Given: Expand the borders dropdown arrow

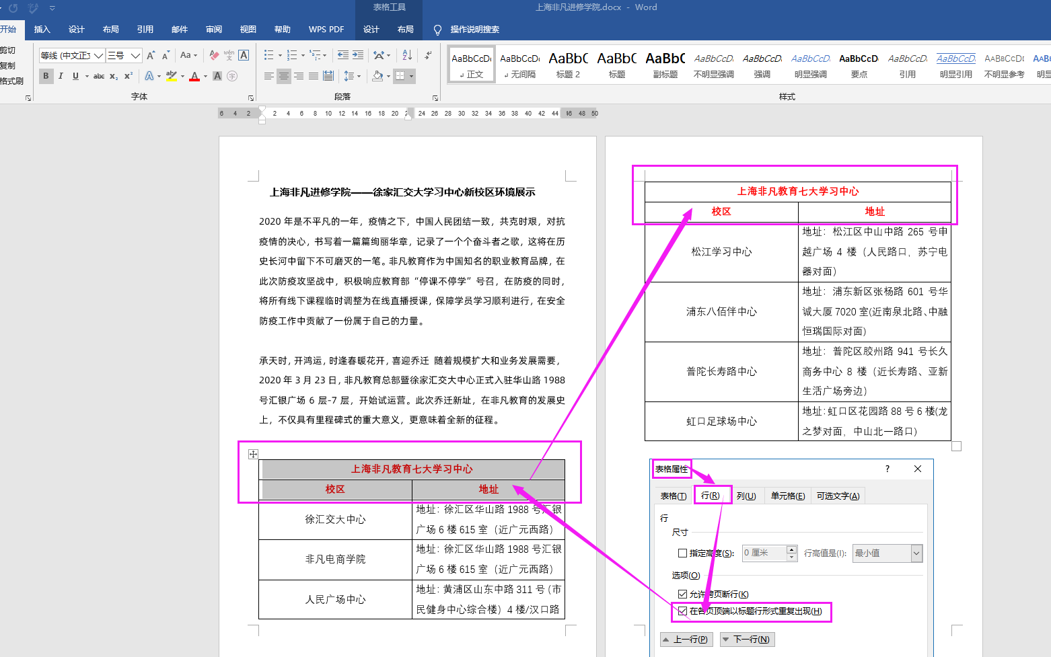Looking at the screenshot, I should coord(411,76).
